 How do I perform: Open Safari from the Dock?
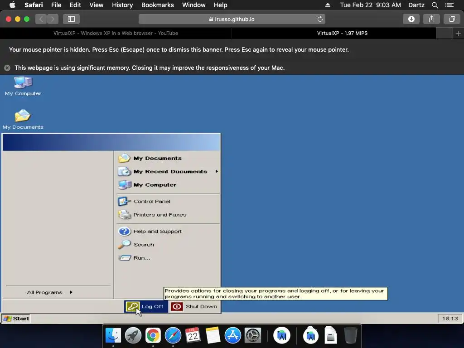173,335
